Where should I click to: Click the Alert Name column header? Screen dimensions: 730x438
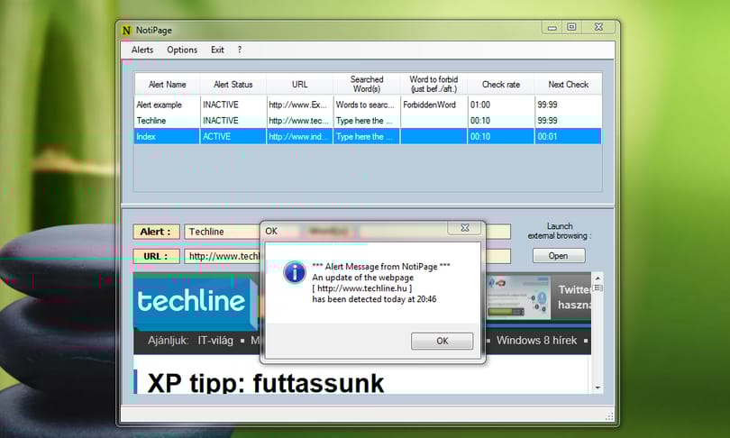tap(167, 84)
